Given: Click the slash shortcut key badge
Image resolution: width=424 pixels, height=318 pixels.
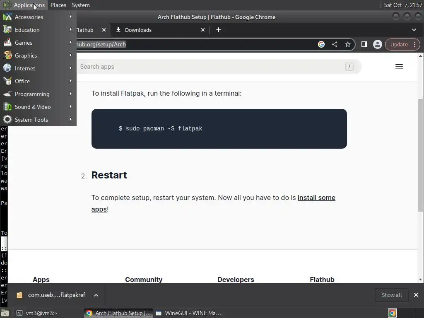Looking at the screenshot, I should click(349, 67).
